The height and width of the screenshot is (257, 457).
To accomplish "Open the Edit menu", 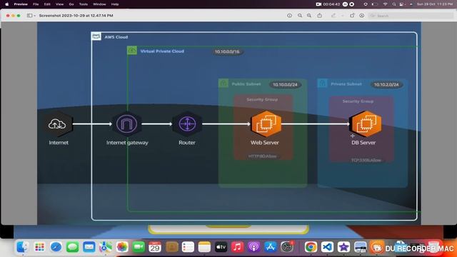I will pos(47,4).
